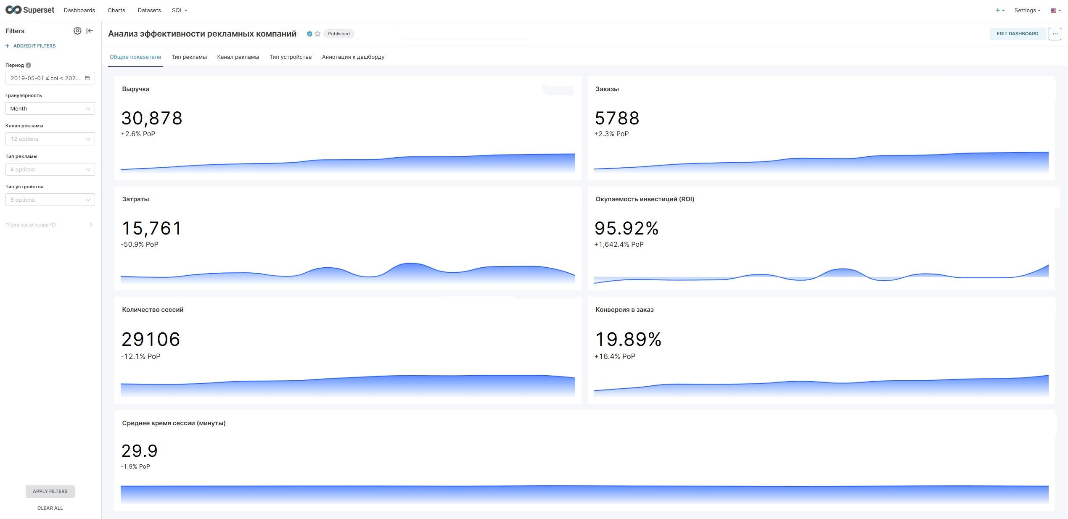The height and width of the screenshot is (519, 1068).
Task: Open the Аннотация к дашборду tab
Action: pyautogui.click(x=353, y=57)
